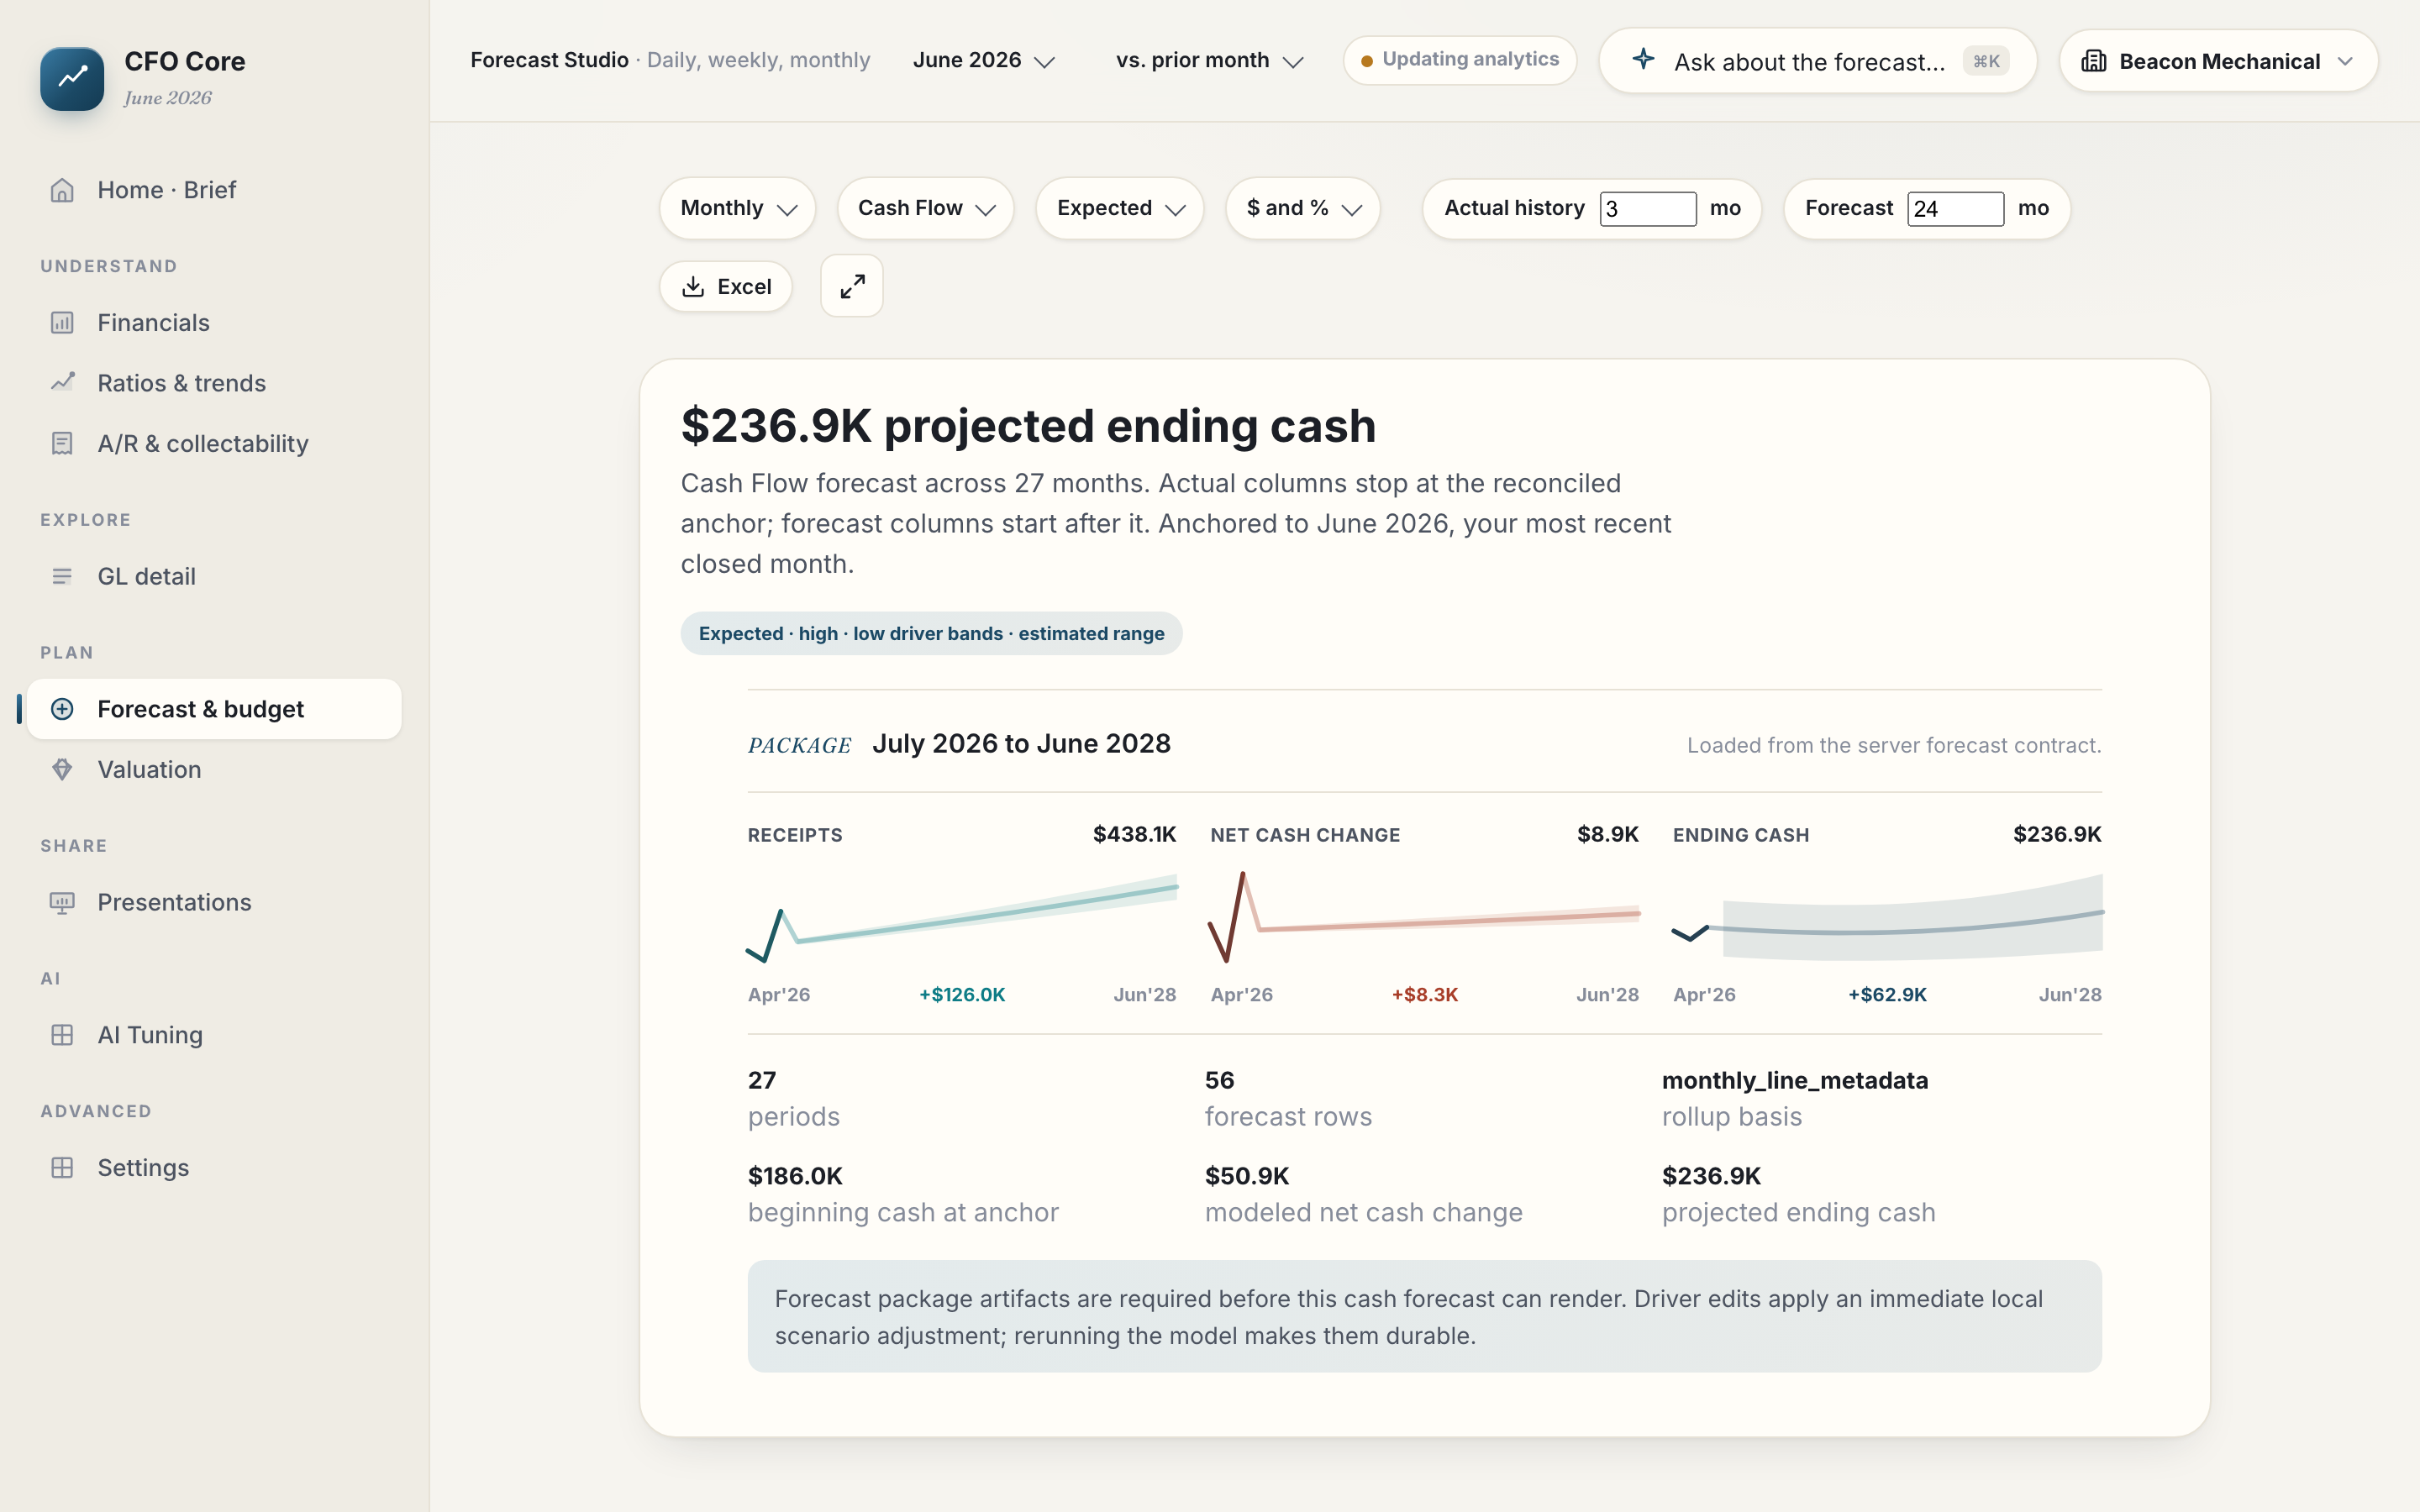Click the GL detail lines icon
The height and width of the screenshot is (1512, 2420).
62,576
